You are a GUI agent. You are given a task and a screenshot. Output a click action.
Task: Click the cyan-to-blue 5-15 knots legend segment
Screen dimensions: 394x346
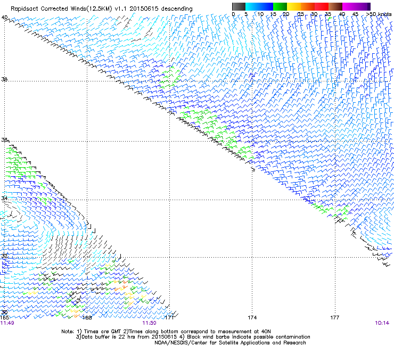(x=259, y=6)
